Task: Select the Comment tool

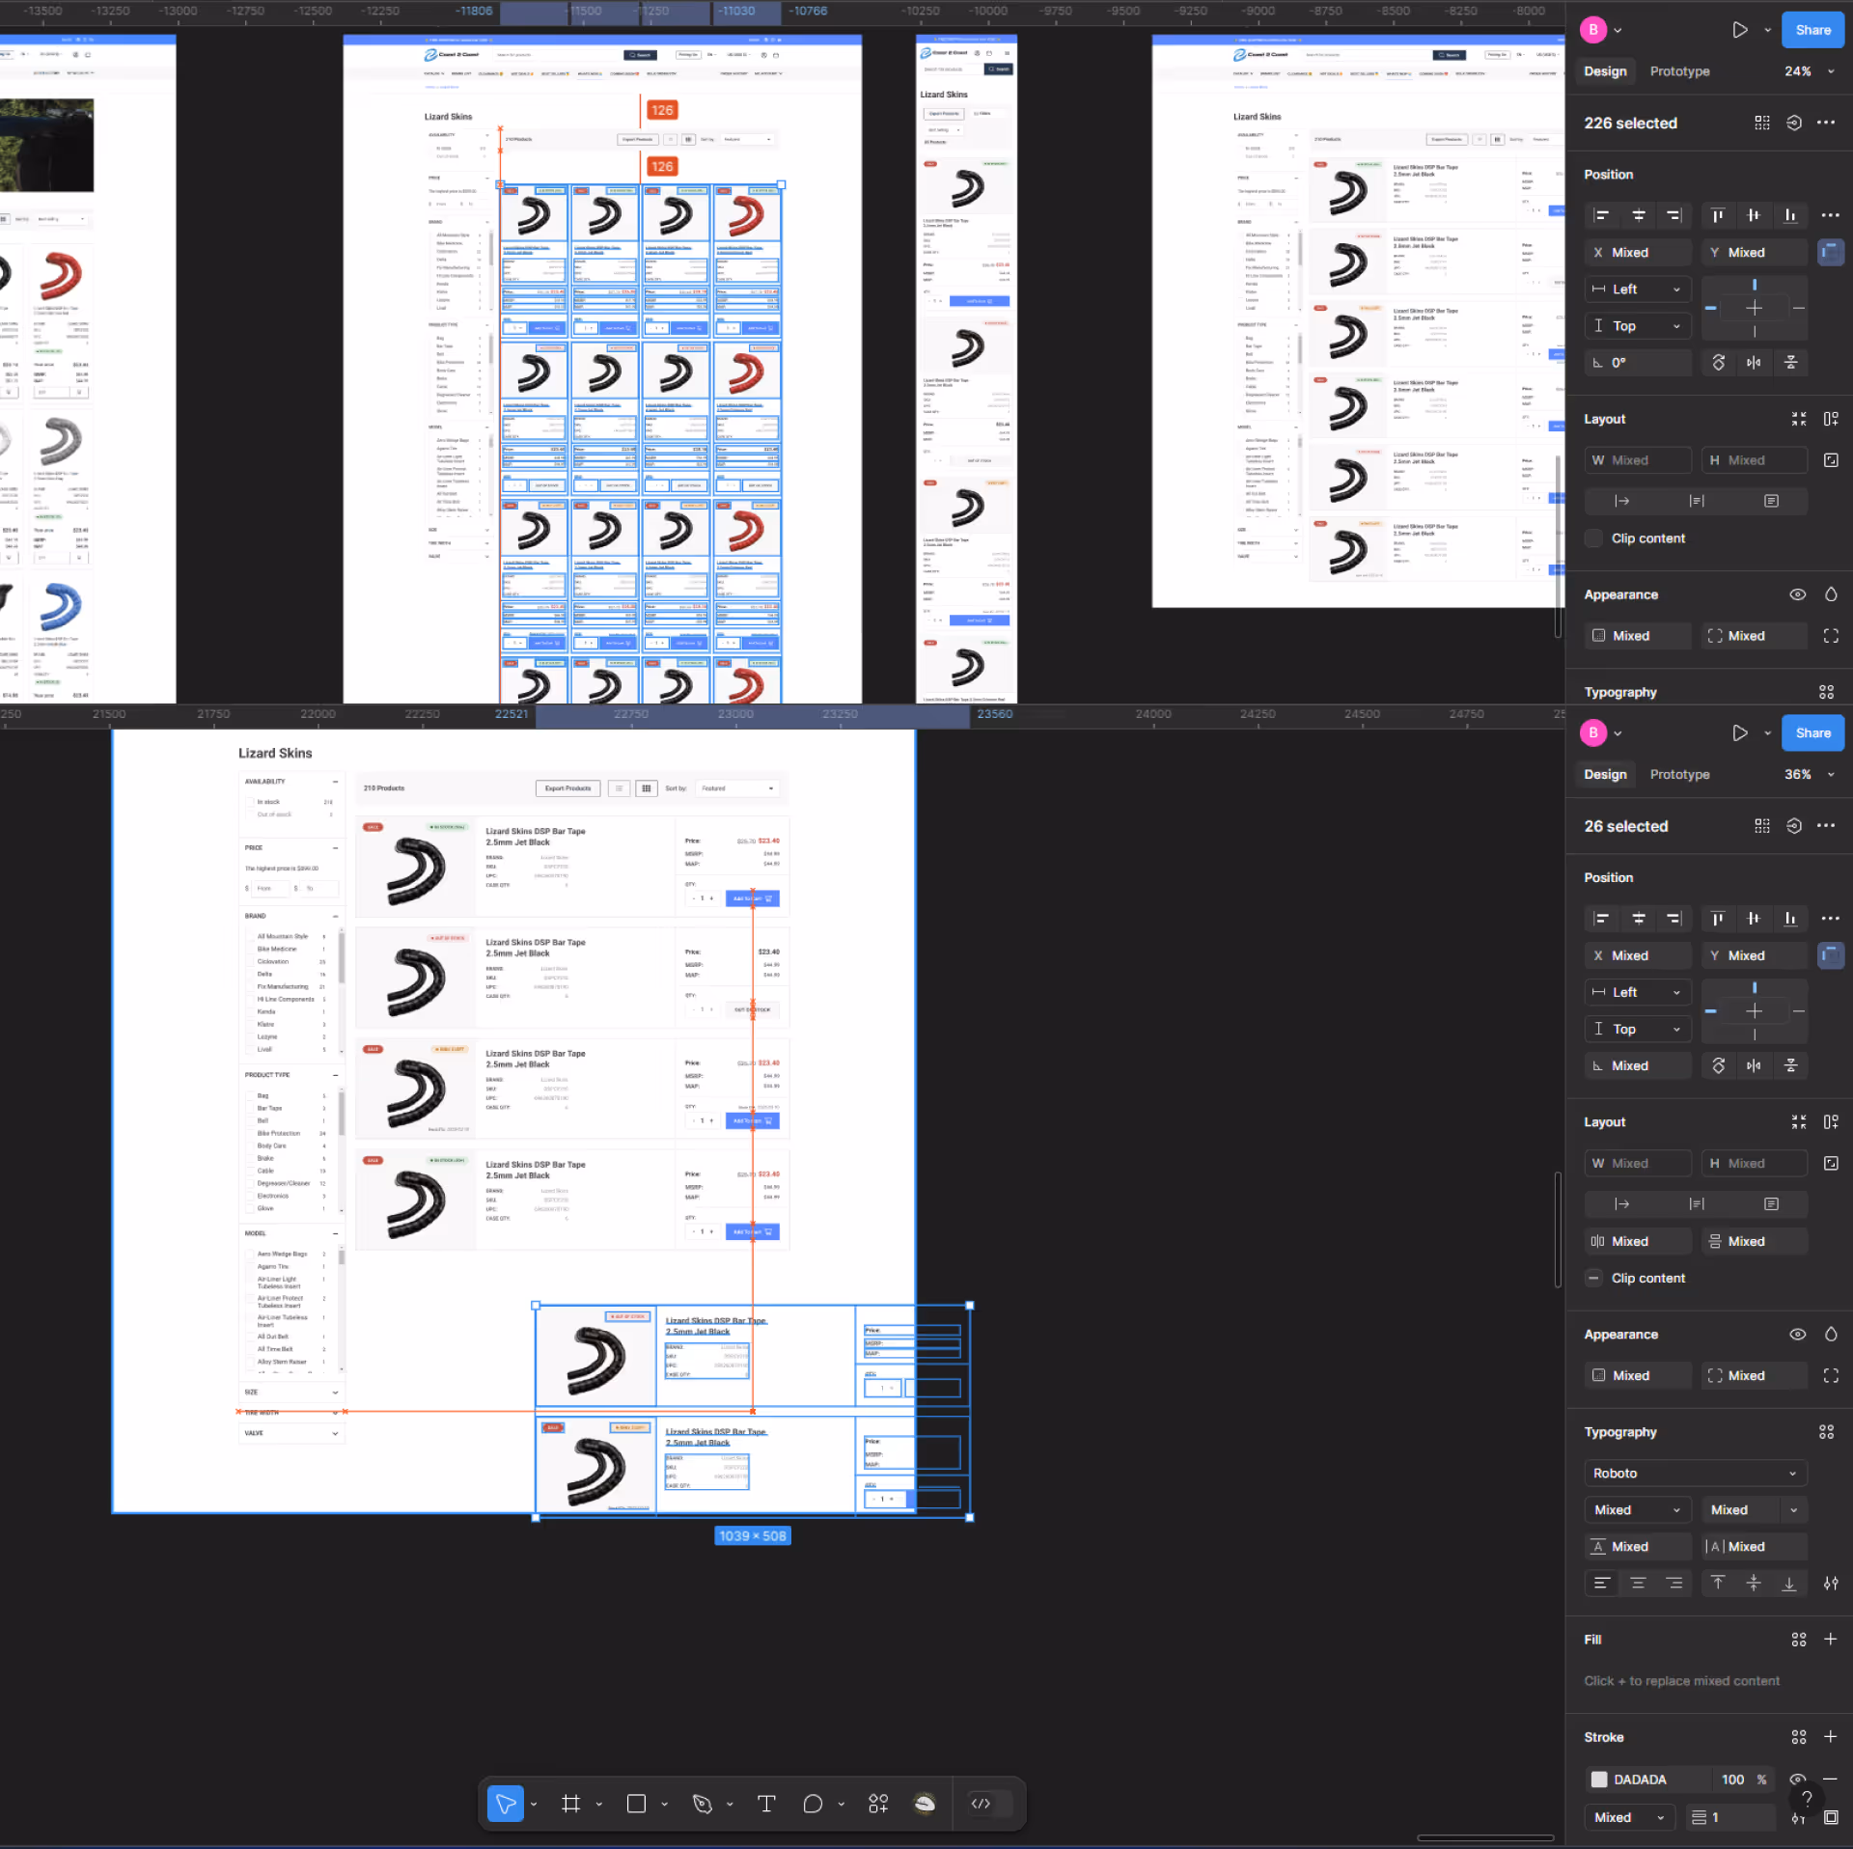Action: (x=813, y=1804)
